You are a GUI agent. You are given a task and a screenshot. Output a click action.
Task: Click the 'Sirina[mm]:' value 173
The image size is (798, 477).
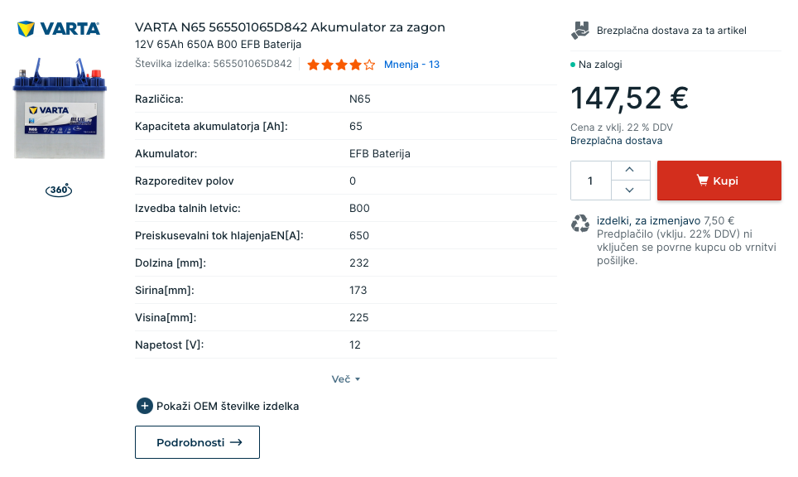358,290
